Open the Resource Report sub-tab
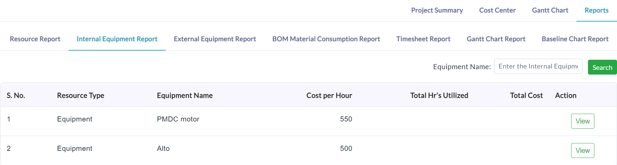 (x=35, y=39)
